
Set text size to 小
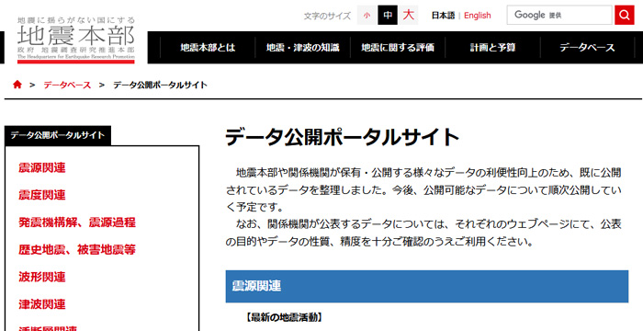(367, 16)
